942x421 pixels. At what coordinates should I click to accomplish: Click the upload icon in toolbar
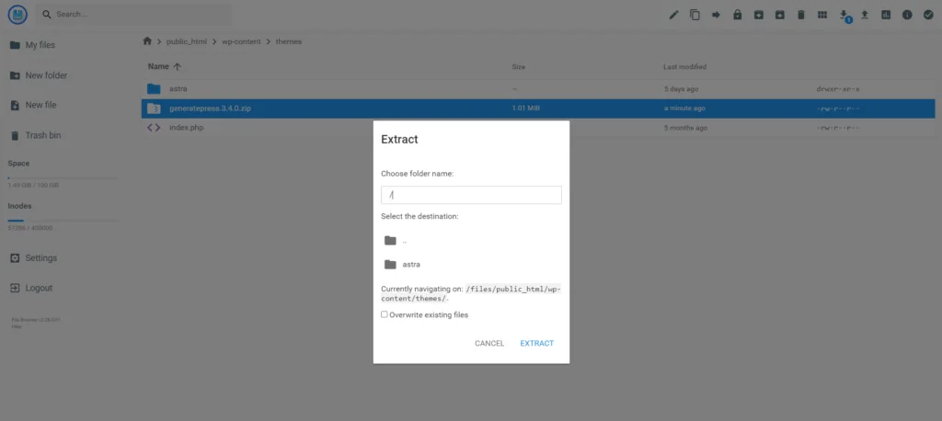click(865, 15)
